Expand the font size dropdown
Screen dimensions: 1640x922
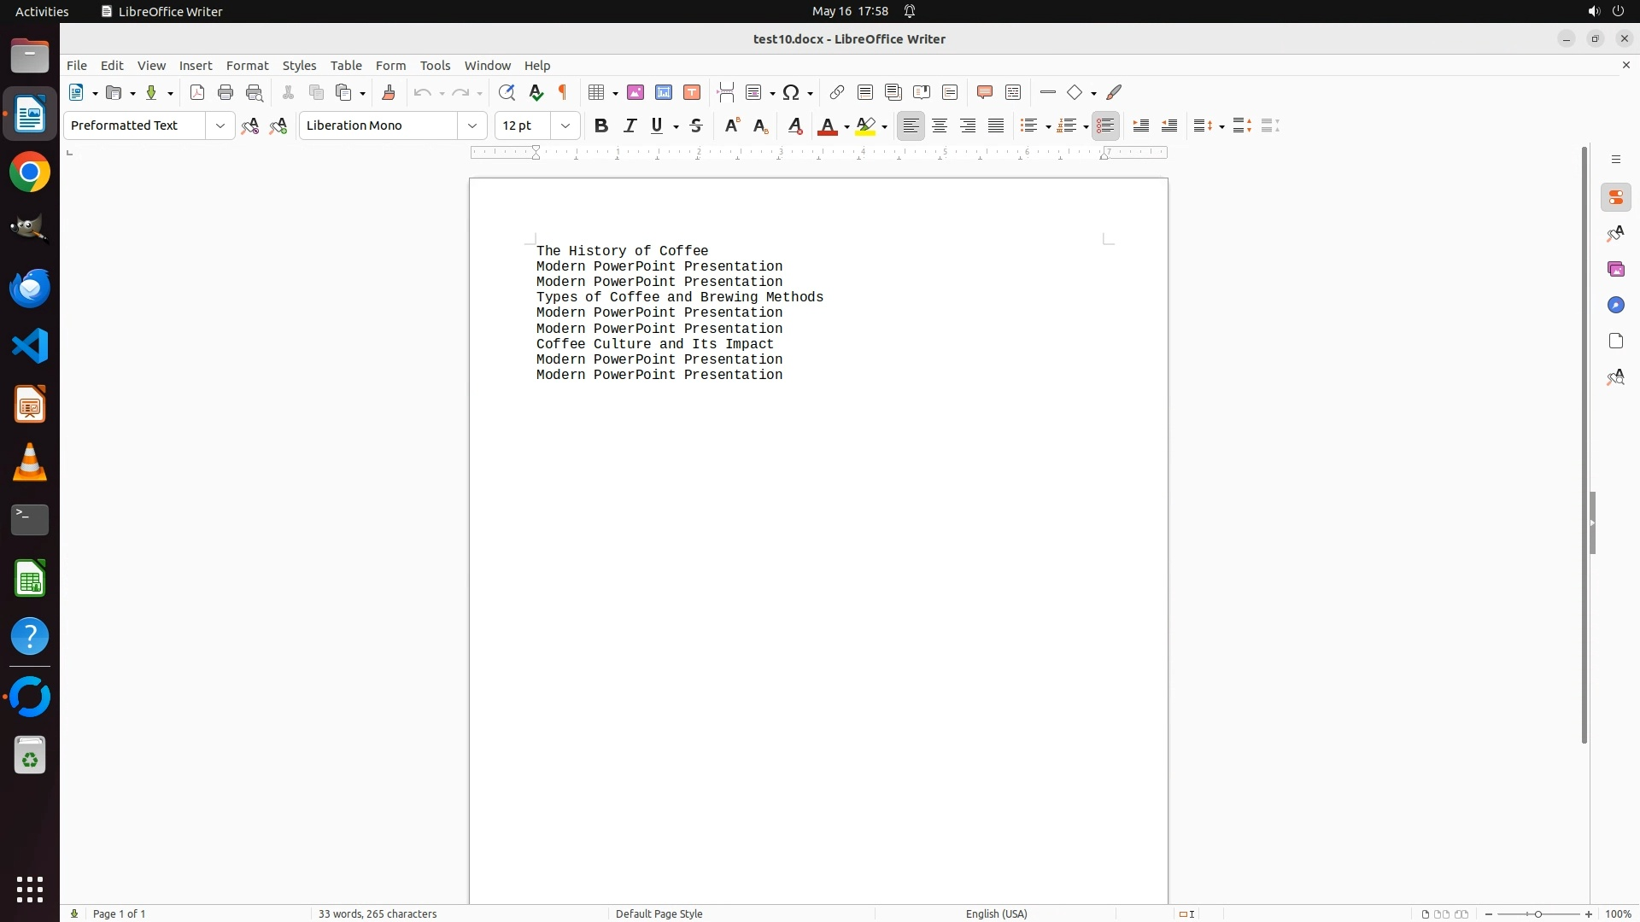click(565, 126)
